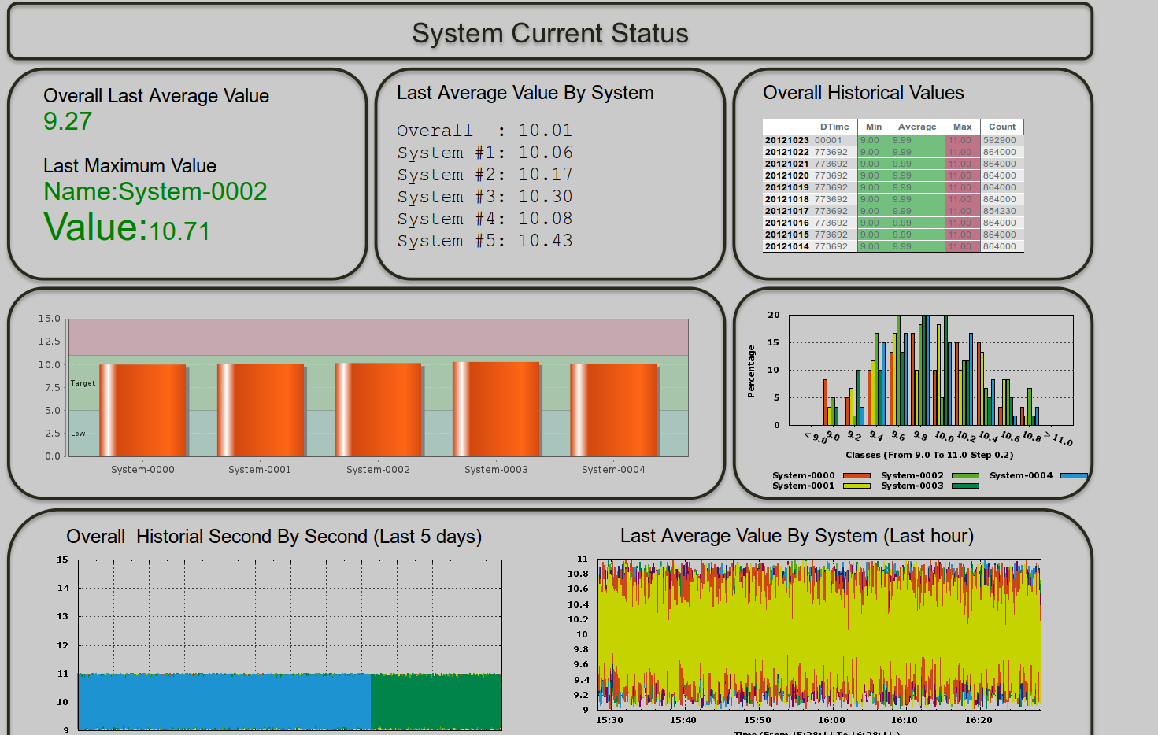Click the System-0001 yellow legend swatch
Screen dimensions: 1158x735
coord(856,486)
